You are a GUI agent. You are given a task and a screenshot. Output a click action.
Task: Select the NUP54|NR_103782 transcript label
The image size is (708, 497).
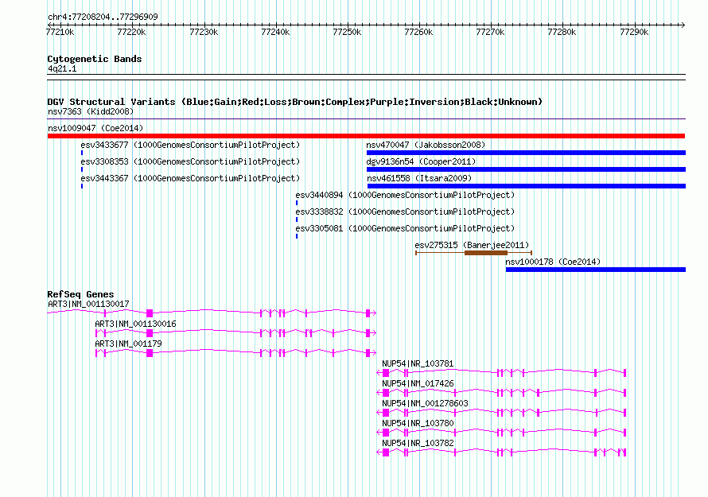418,443
